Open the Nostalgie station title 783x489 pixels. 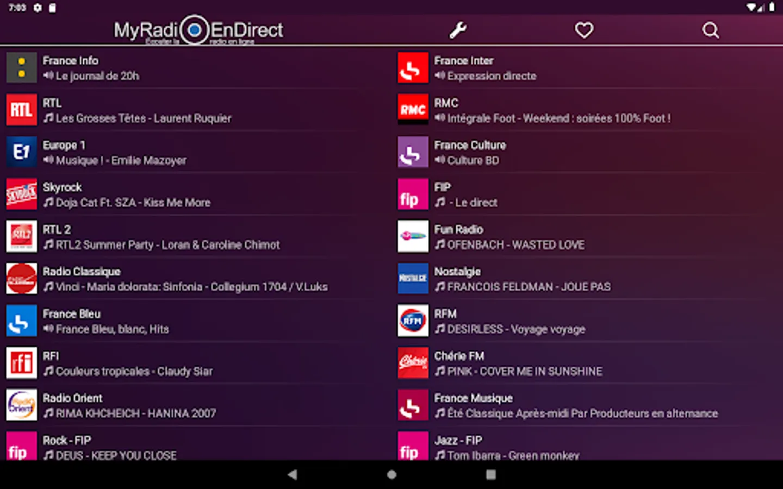(x=457, y=272)
